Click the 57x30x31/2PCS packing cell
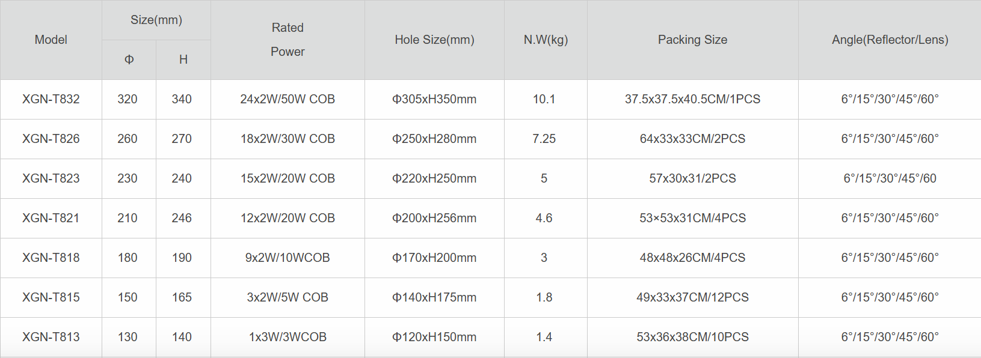Screen dimensions: 981x358 (x=692, y=178)
